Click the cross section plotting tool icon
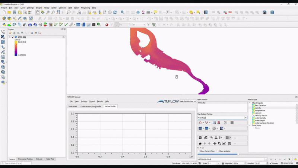 coord(207,123)
